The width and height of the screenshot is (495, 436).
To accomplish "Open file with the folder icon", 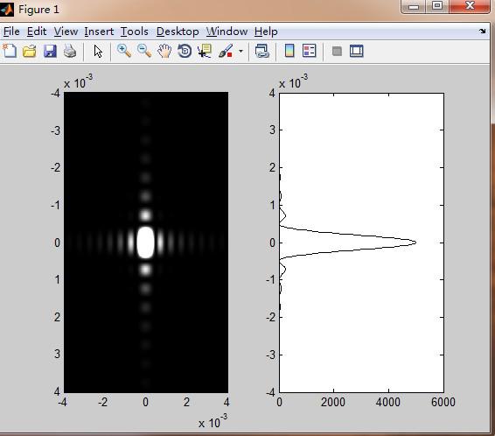I will pyautogui.click(x=30, y=51).
